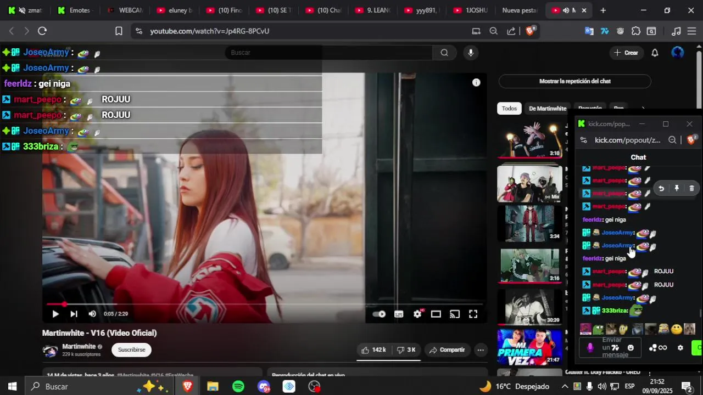Click 333briza username in Kick chat
This screenshot has height=395, width=703.
[x=615, y=311]
